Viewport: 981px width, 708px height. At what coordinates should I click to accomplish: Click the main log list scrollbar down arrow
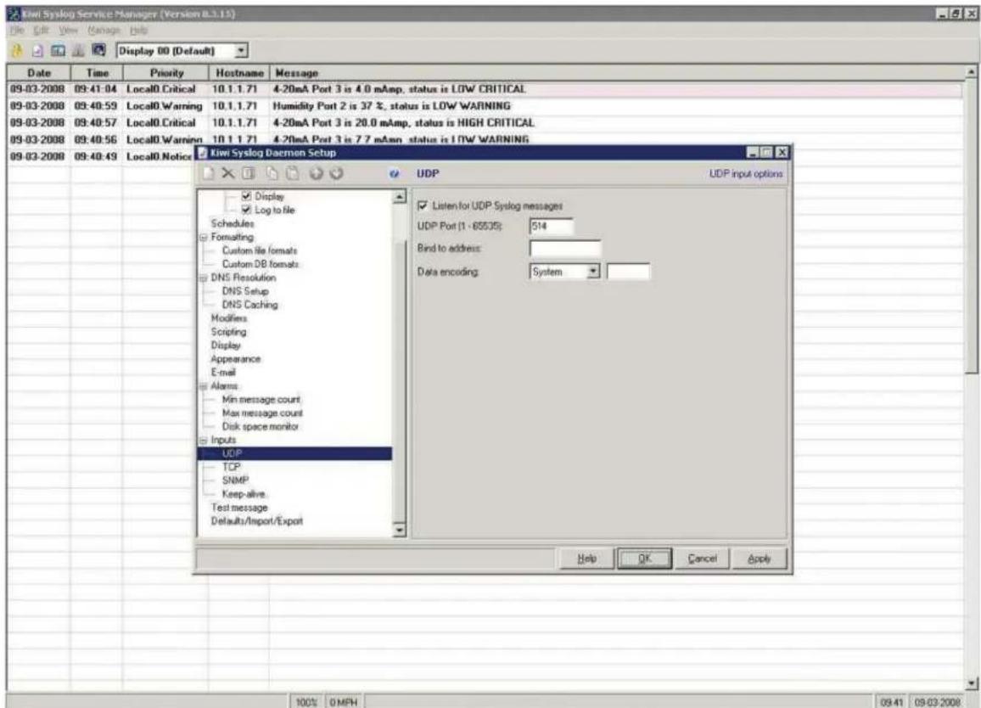point(971,683)
